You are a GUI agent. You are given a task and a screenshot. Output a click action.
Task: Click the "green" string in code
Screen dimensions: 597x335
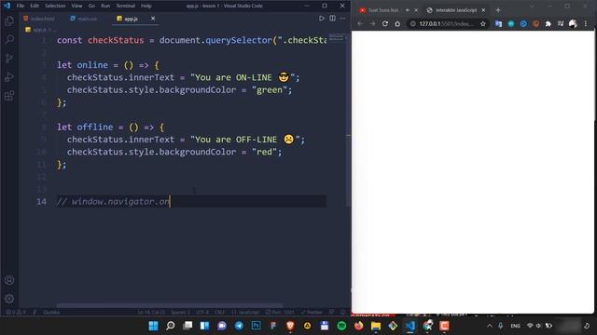click(x=270, y=90)
